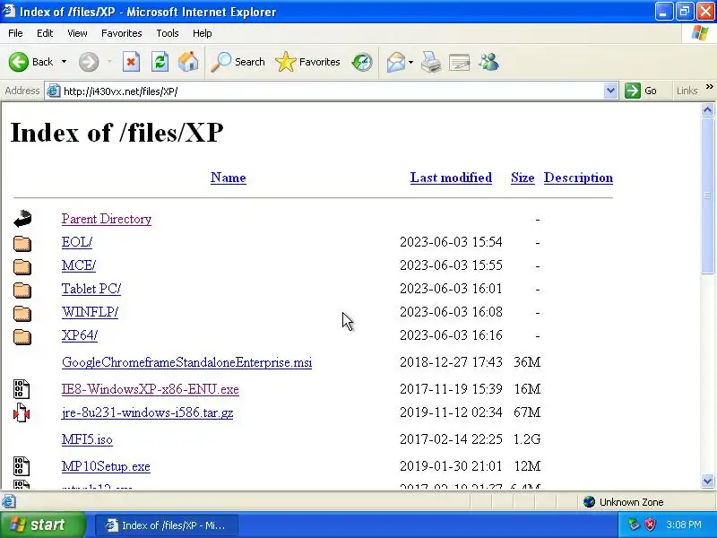Sort by the Size column header
The image size is (717, 538).
click(x=523, y=178)
